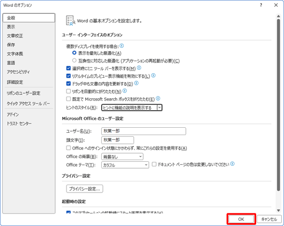Click scrollbar up arrow in options pane
The width and height of the screenshot is (284, 226).
[278, 16]
